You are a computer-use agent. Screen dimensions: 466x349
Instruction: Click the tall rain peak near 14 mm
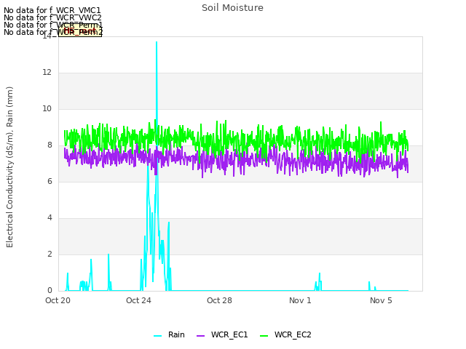(157, 43)
